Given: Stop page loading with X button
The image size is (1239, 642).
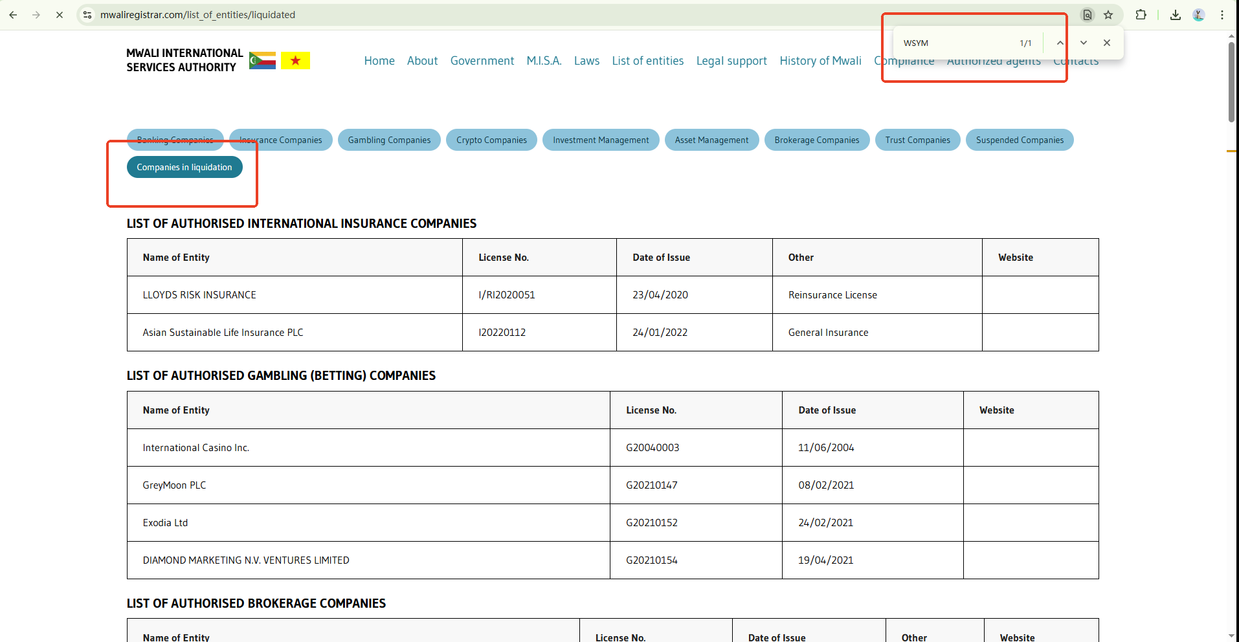Looking at the screenshot, I should 60,15.
